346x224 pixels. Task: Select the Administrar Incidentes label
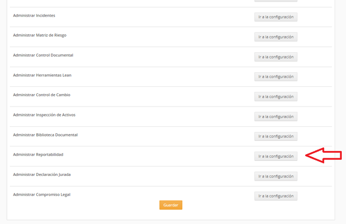[34, 16]
